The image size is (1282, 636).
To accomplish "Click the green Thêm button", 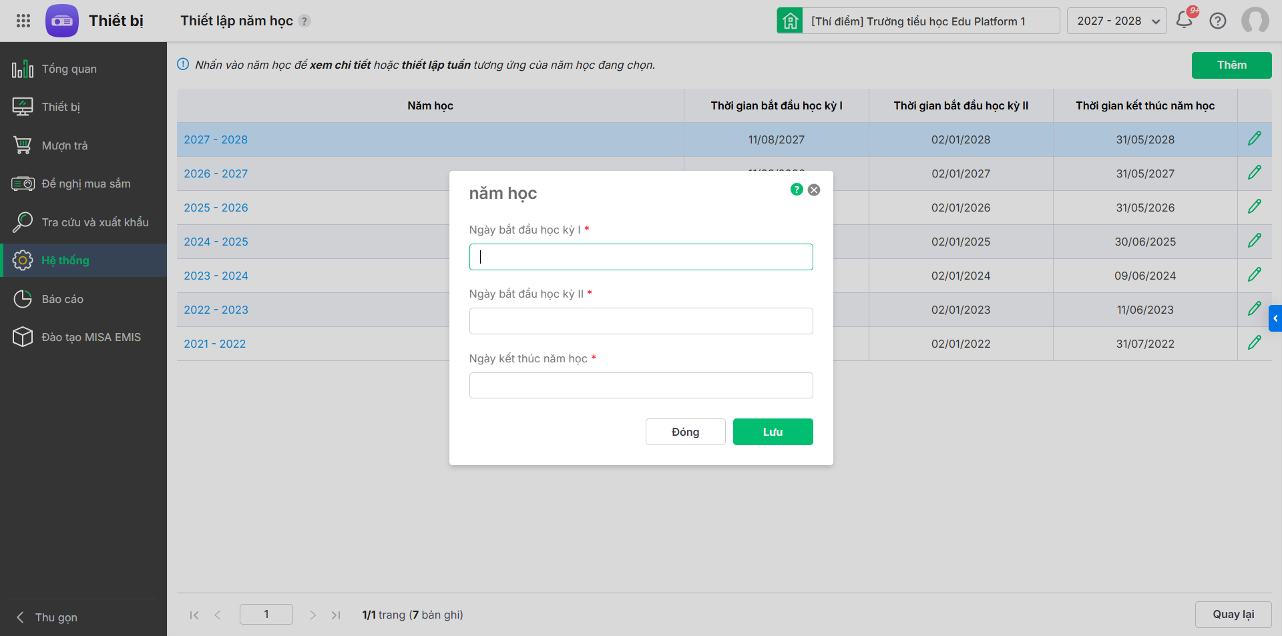I will [1231, 65].
